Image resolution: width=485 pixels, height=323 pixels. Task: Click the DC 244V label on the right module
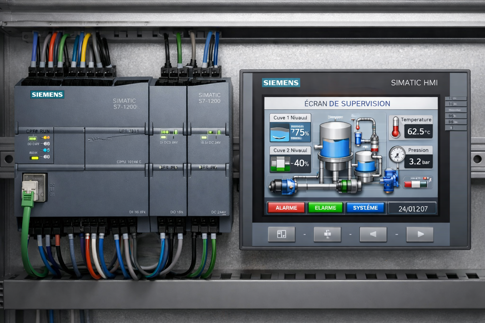coord(219,212)
